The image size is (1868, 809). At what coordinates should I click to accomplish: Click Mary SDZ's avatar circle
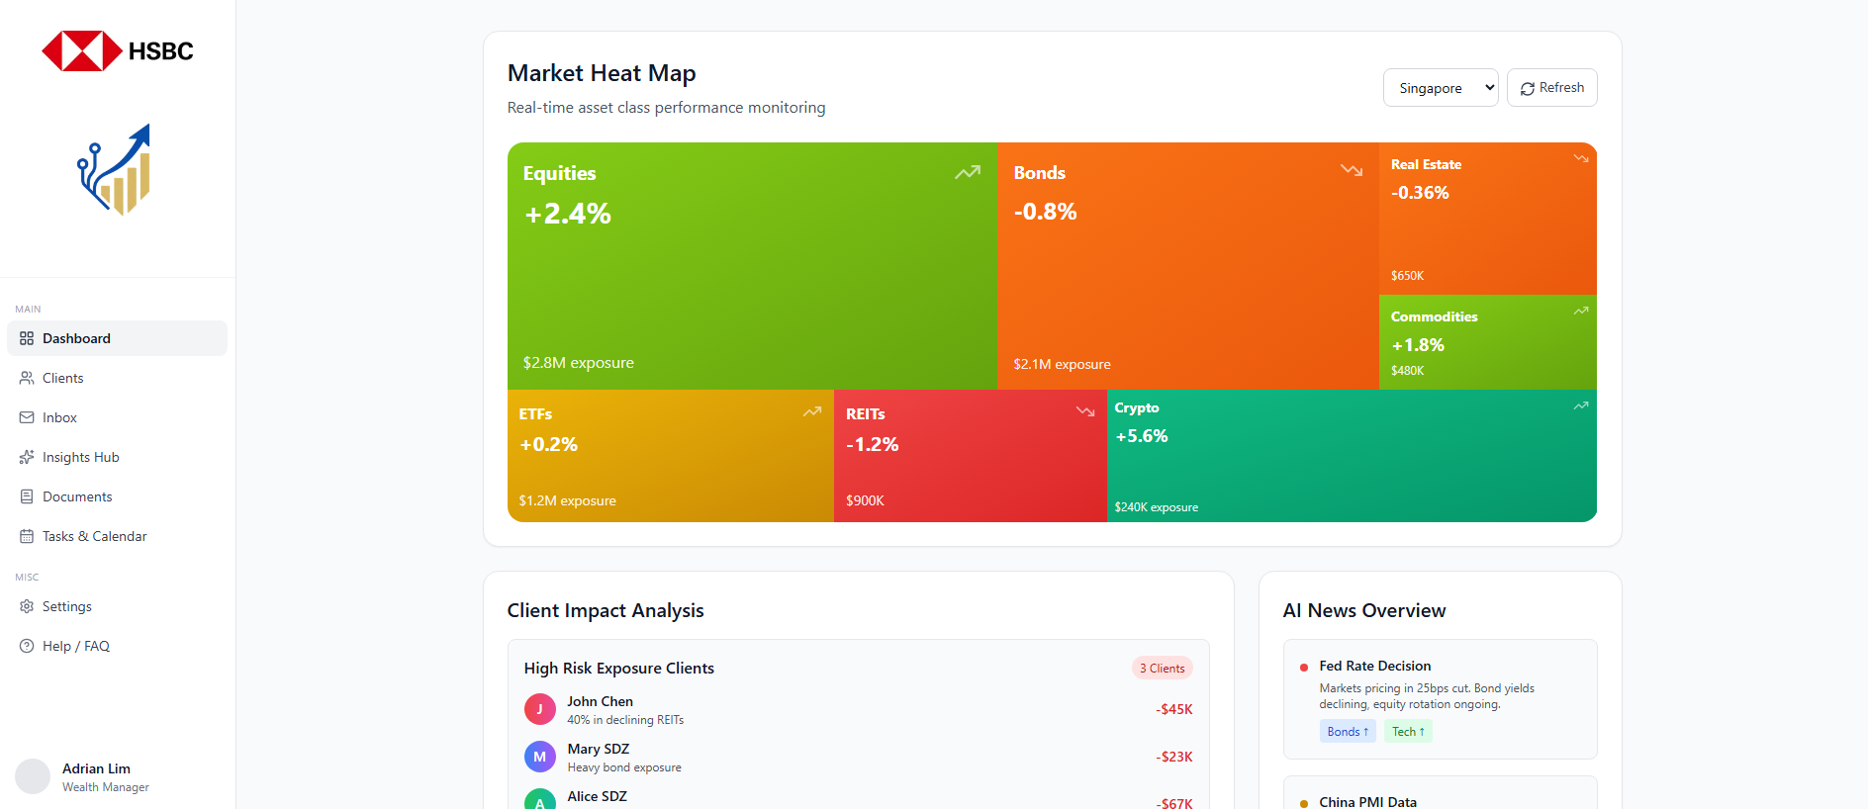[539, 757]
